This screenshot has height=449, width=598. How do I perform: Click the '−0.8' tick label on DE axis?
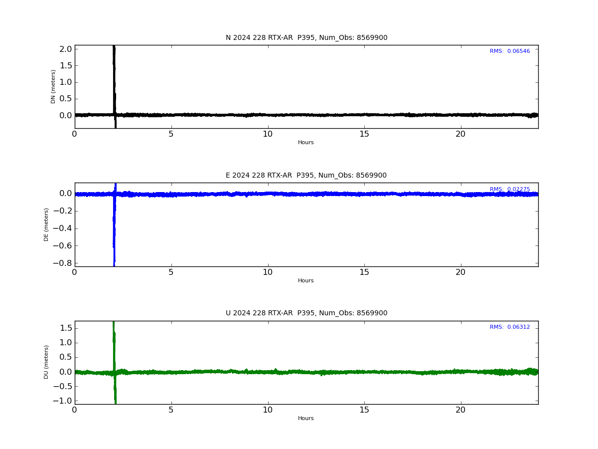pos(62,263)
